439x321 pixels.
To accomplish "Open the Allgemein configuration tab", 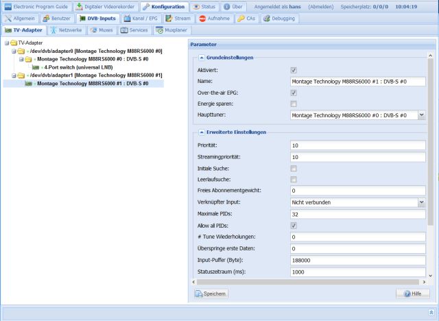I will [20, 19].
